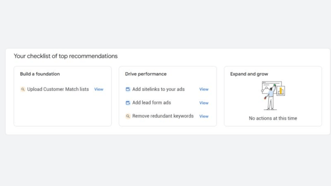Screen dimensions: 331x186
Task: Click the Your checklist of top recommendations heading
Action: pyautogui.click(x=66, y=56)
